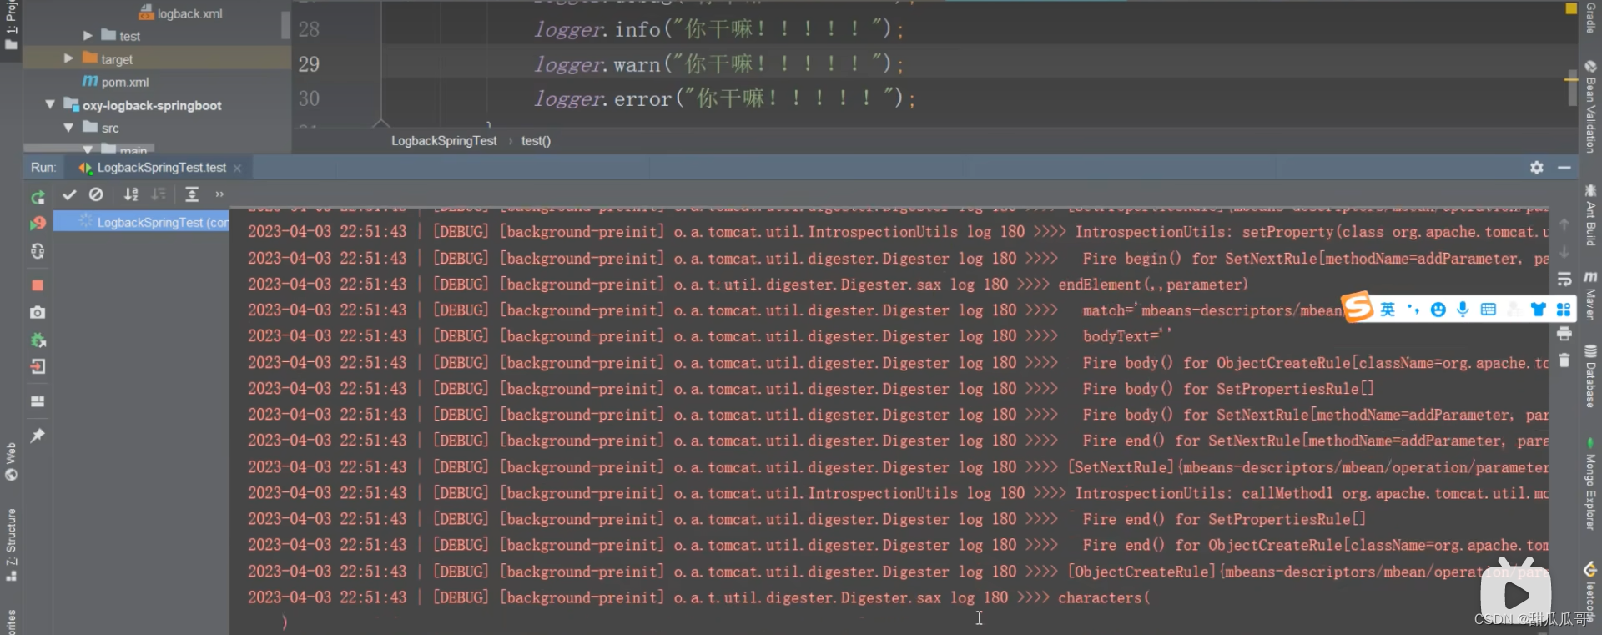
Task: Open the Web tool window
Action: [x=11, y=461]
